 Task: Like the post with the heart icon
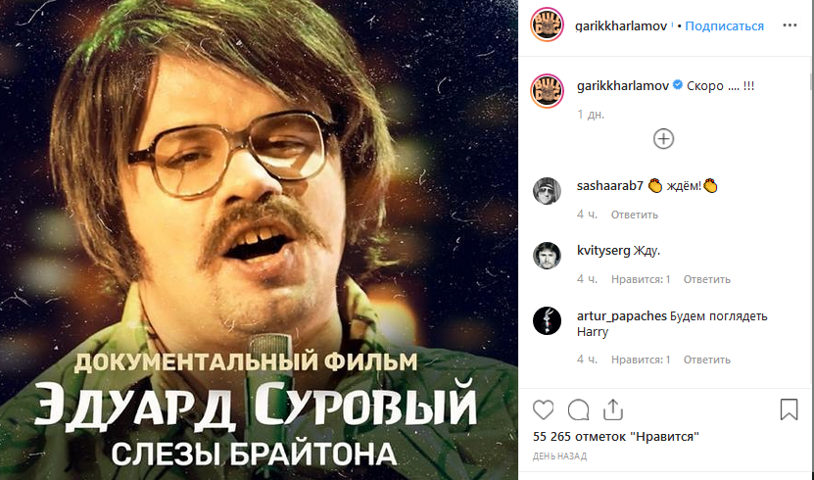pyautogui.click(x=543, y=409)
